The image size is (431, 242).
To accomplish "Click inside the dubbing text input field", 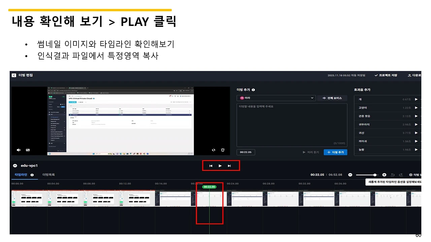I will 291,124.
